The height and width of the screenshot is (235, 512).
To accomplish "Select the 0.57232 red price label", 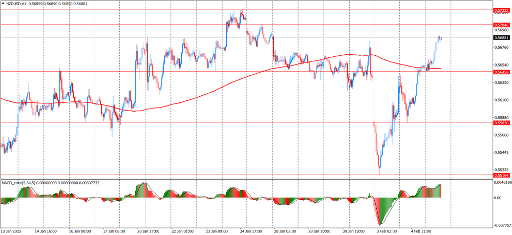I will pyautogui.click(x=502, y=10).
